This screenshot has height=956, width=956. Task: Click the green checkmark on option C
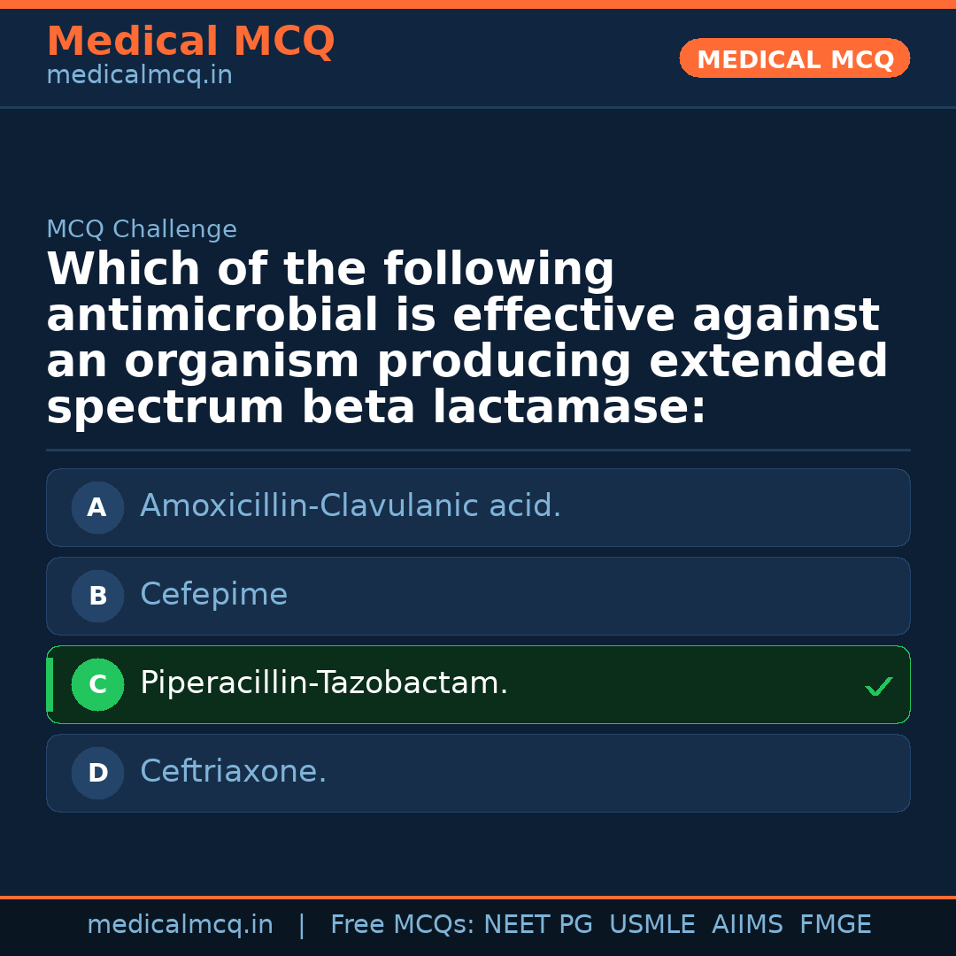[x=878, y=686]
